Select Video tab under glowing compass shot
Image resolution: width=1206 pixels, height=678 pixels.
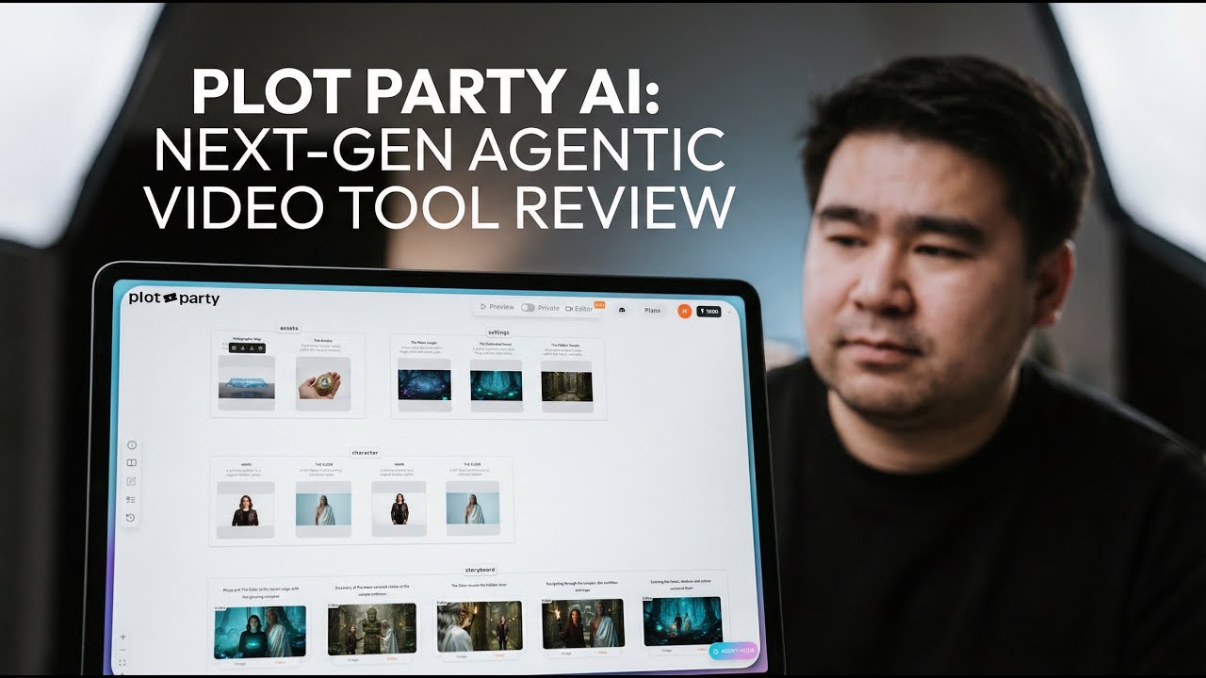point(281,663)
